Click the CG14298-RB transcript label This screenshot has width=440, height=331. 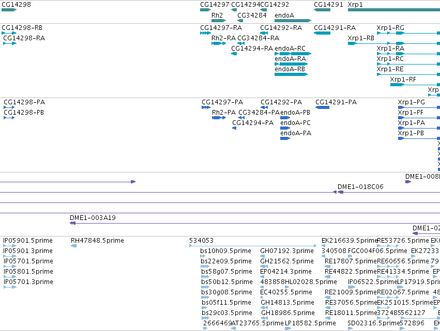22,28
